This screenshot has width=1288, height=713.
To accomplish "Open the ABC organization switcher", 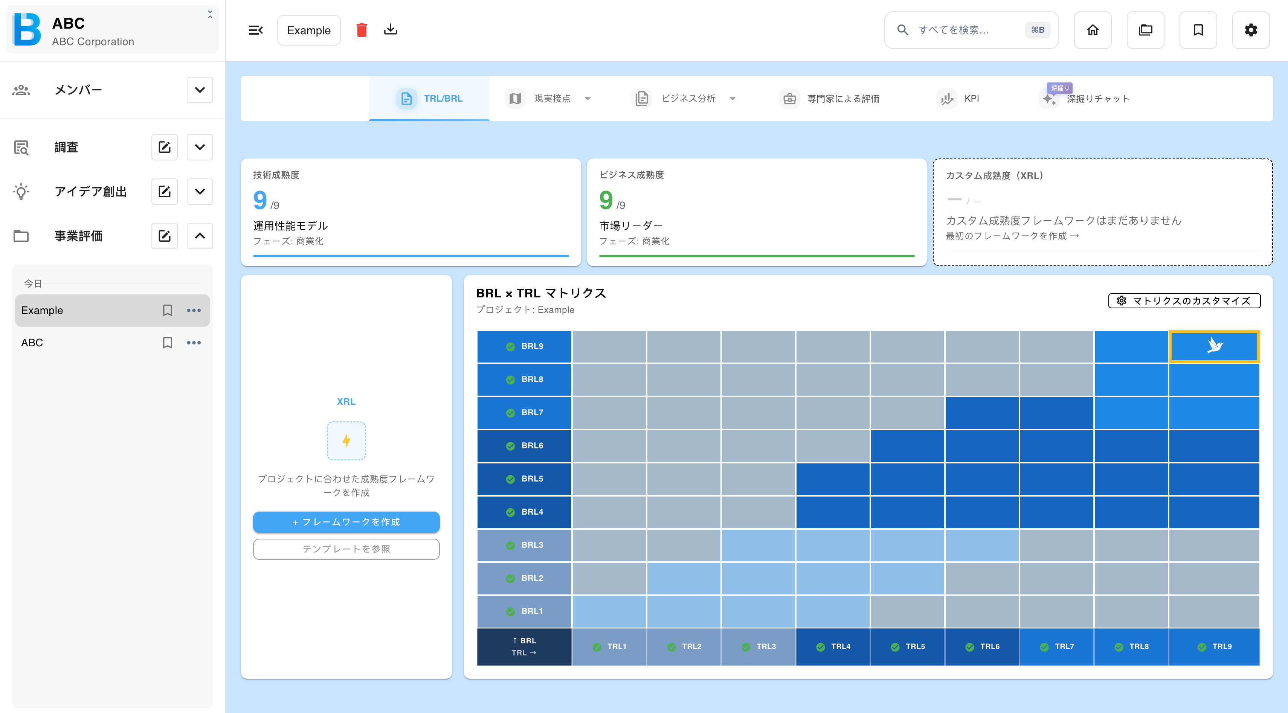I will (x=210, y=14).
